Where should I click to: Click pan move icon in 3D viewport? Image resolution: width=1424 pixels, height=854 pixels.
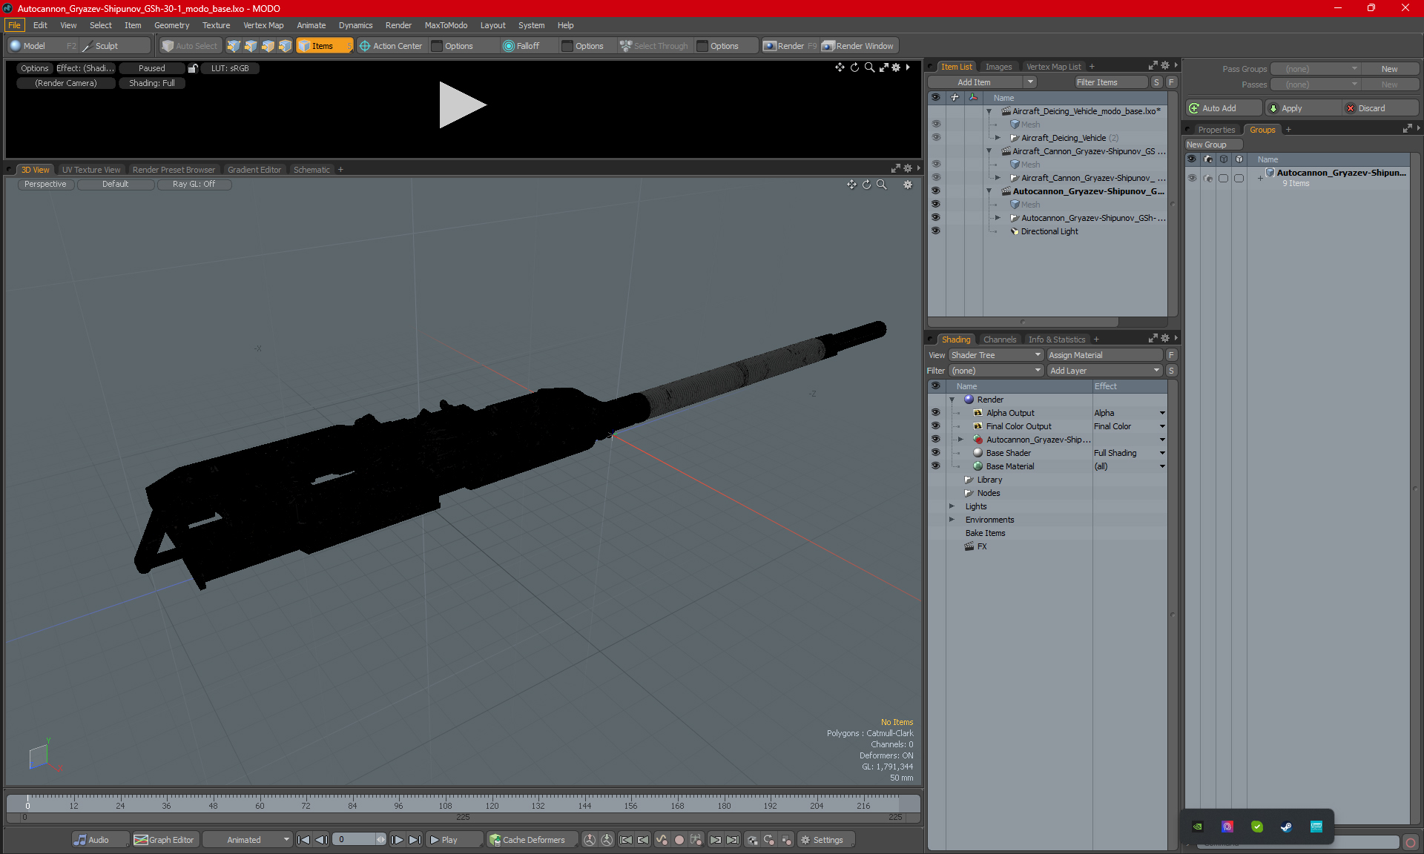click(x=851, y=185)
